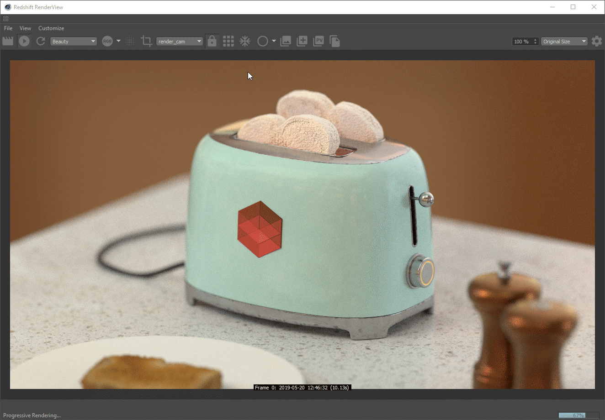The width and height of the screenshot is (605, 420).
Task: Click the Redshift RenderView title icon
Action: click(x=8, y=7)
